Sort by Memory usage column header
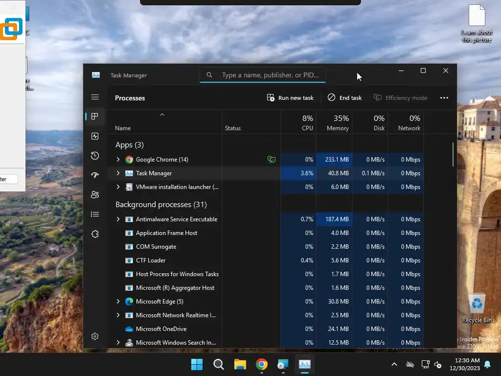This screenshot has width=501, height=376. 334,122
